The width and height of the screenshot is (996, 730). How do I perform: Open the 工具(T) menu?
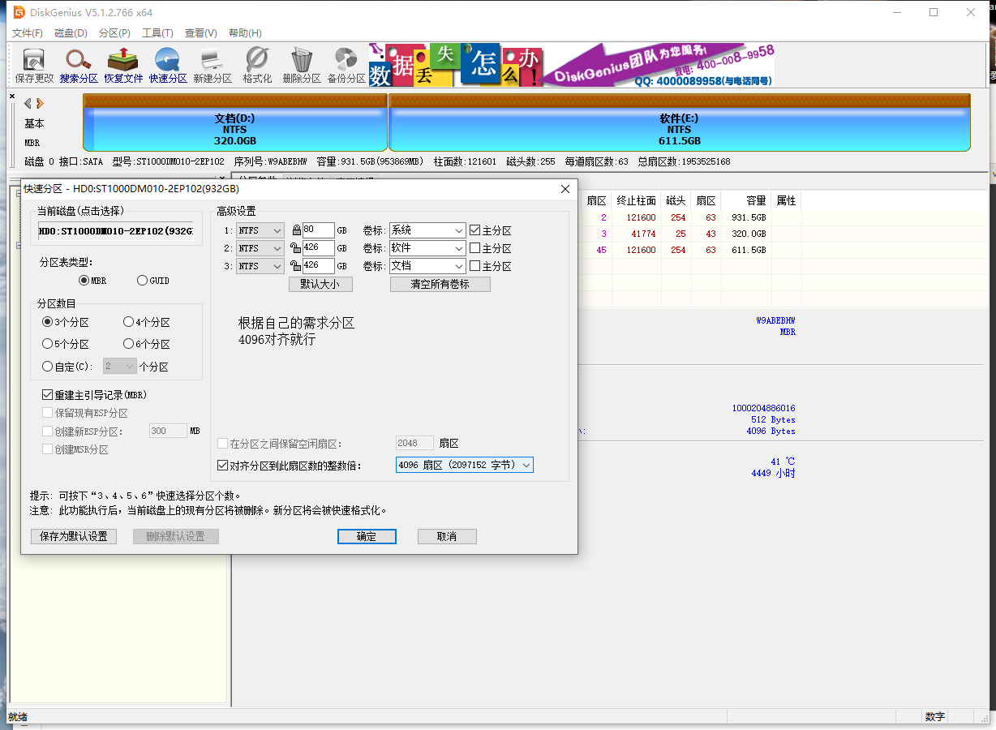click(x=157, y=33)
